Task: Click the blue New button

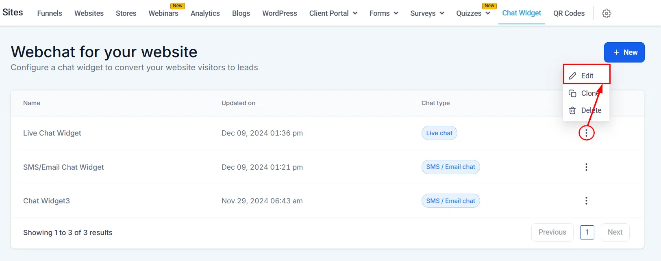Action: coord(624,52)
